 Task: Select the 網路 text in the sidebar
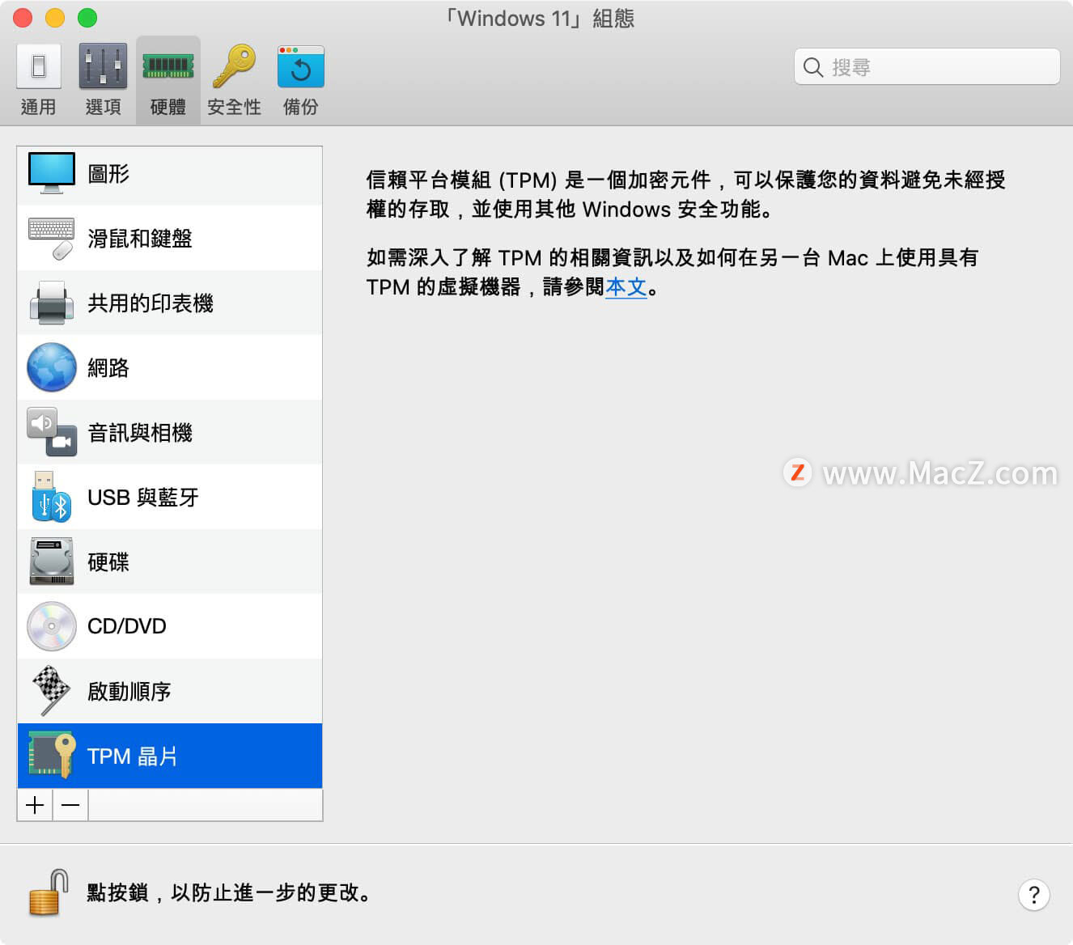point(108,367)
